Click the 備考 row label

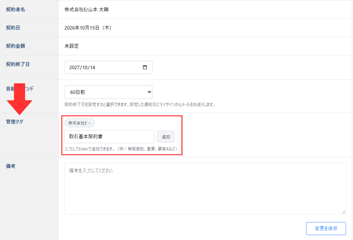pyautogui.click(x=11, y=166)
